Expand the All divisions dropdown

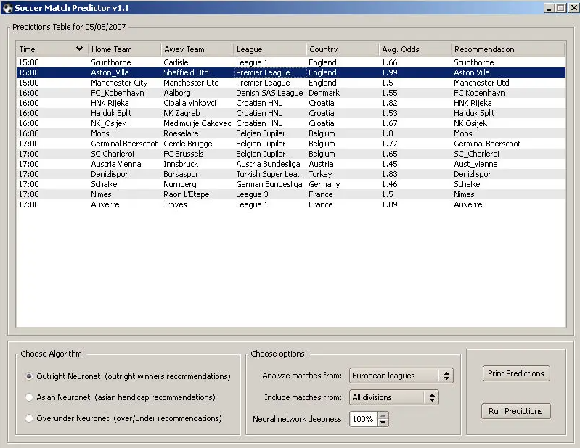click(393, 397)
